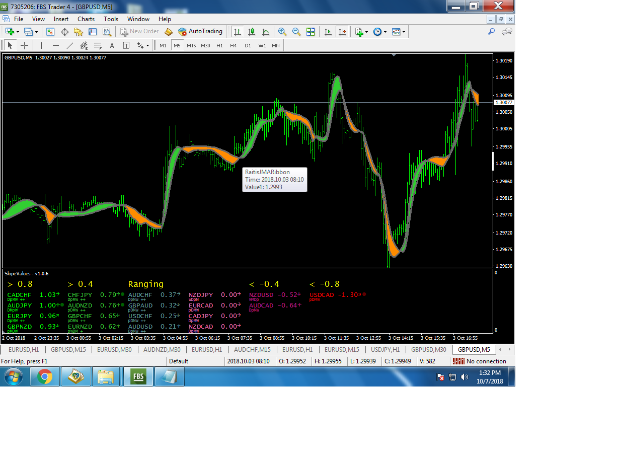Click the No connection status indicator
618x463 pixels.
pyautogui.click(x=480, y=361)
